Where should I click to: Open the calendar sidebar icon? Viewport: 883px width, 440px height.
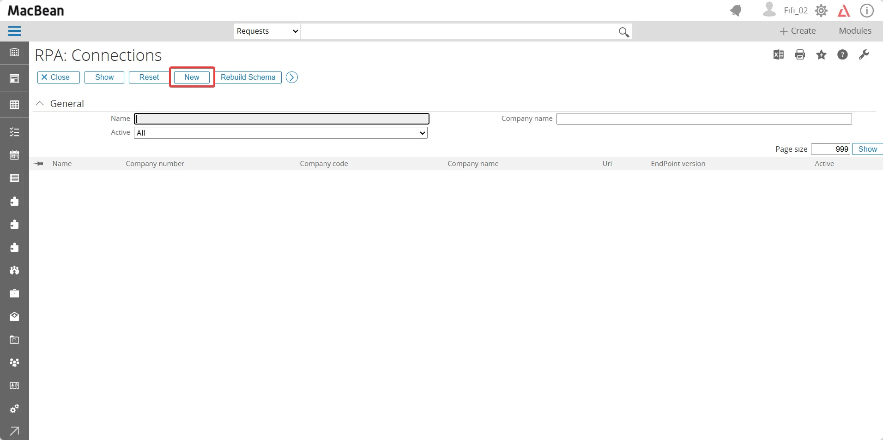point(14,155)
